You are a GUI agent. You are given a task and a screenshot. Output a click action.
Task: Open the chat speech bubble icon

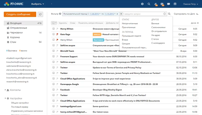[168, 4]
